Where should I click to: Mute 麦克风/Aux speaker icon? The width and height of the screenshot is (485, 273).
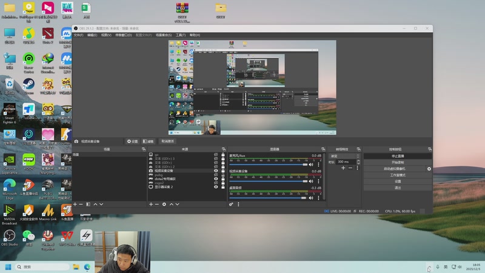[311, 164]
